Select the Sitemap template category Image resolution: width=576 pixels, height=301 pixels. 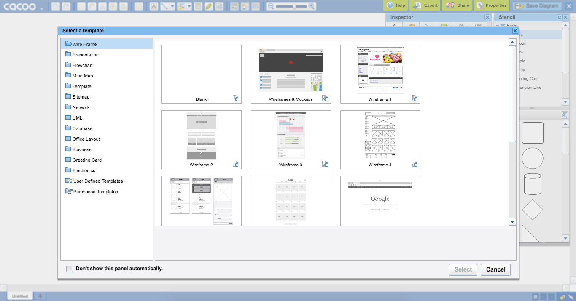[x=107, y=96]
